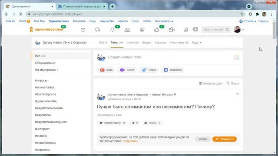Add a photo to new topic
The height and width of the screenshot is (156, 278).
(x=106, y=70)
